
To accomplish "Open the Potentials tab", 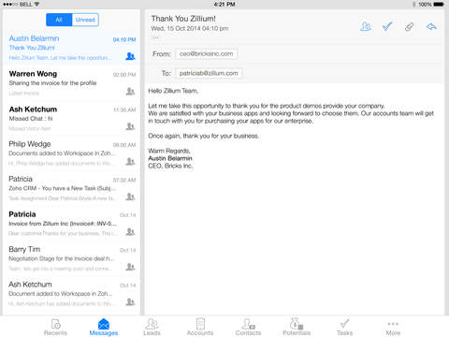I will (x=297, y=327).
